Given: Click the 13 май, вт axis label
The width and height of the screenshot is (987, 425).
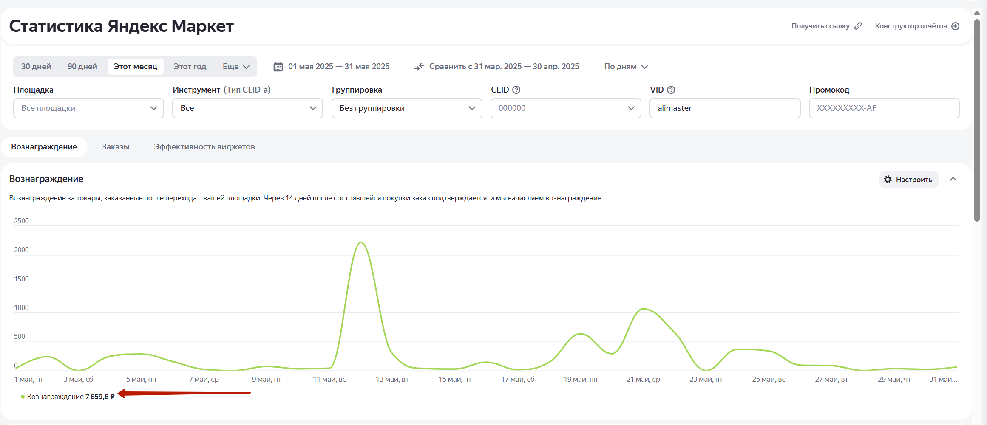Looking at the screenshot, I should click(x=392, y=379).
